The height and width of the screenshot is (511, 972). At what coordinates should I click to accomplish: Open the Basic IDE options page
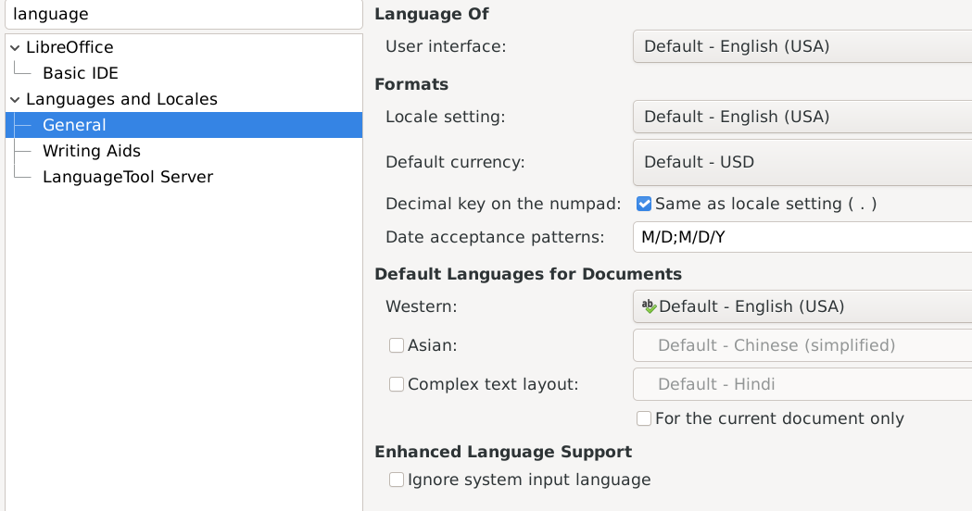(x=81, y=73)
